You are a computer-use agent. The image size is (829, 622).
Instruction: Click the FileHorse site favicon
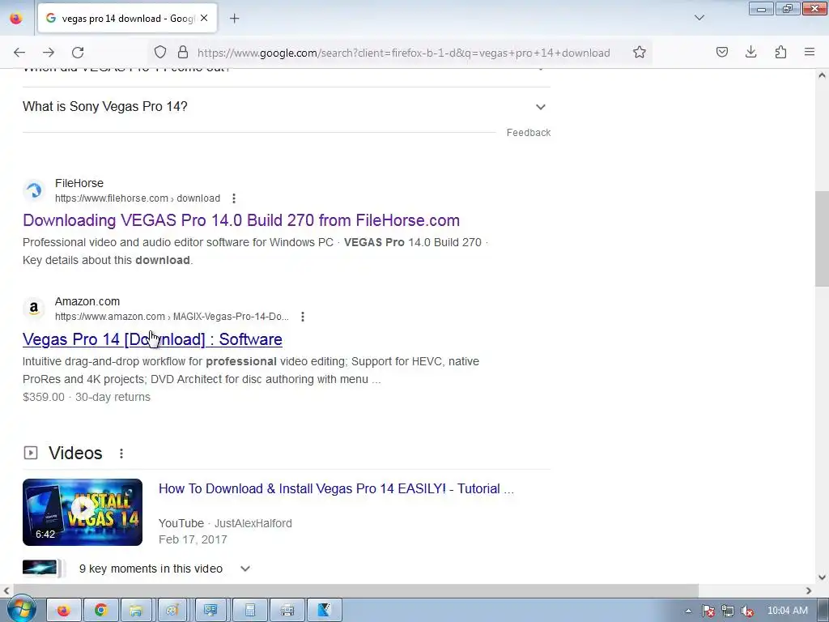(34, 190)
